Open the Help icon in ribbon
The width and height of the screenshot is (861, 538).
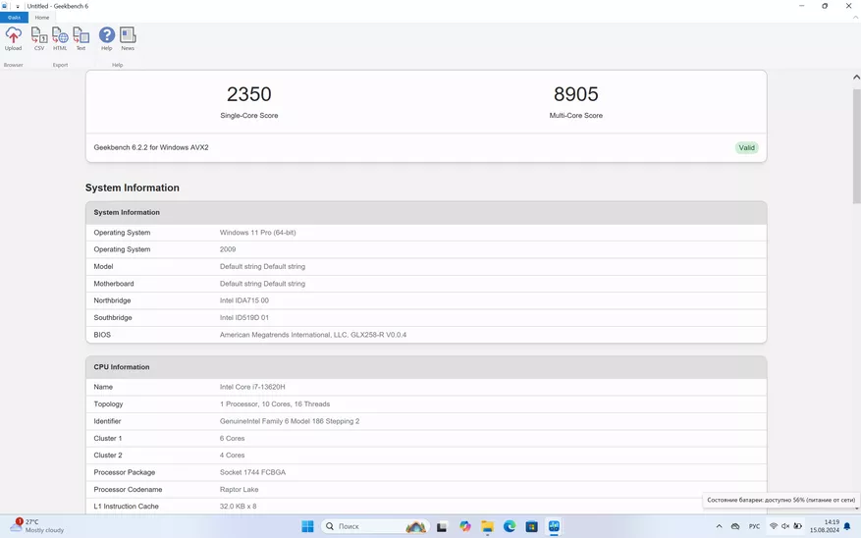pyautogui.click(x=107, y=38)
